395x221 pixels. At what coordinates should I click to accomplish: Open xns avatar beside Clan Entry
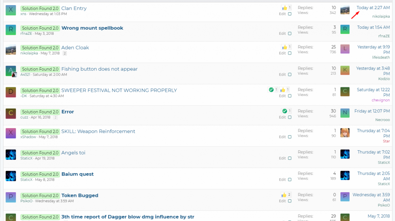(x=11, y=10)
